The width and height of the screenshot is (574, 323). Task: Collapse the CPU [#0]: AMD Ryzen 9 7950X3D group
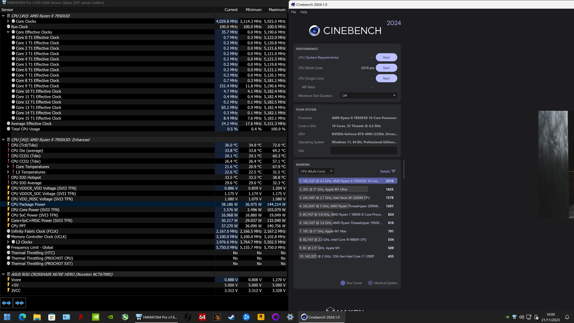(3, 16)
